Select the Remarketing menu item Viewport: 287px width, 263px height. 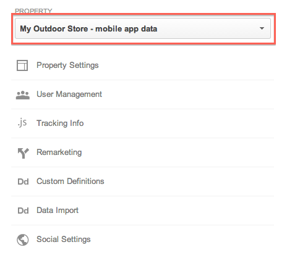click(59, 152)
